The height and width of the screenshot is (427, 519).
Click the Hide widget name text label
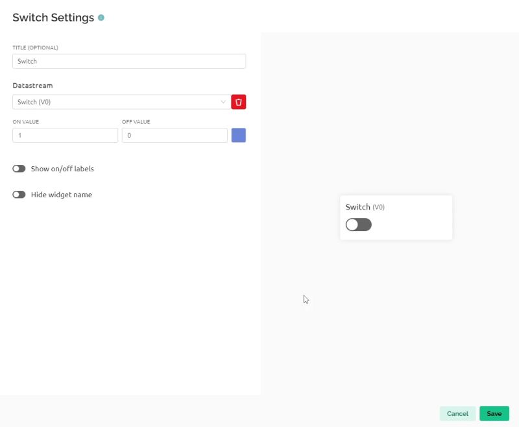coord(61,194)
